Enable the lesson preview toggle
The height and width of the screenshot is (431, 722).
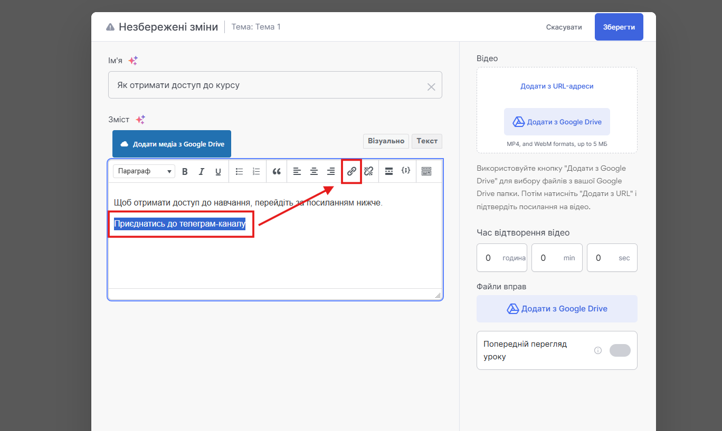coord(620,350)
